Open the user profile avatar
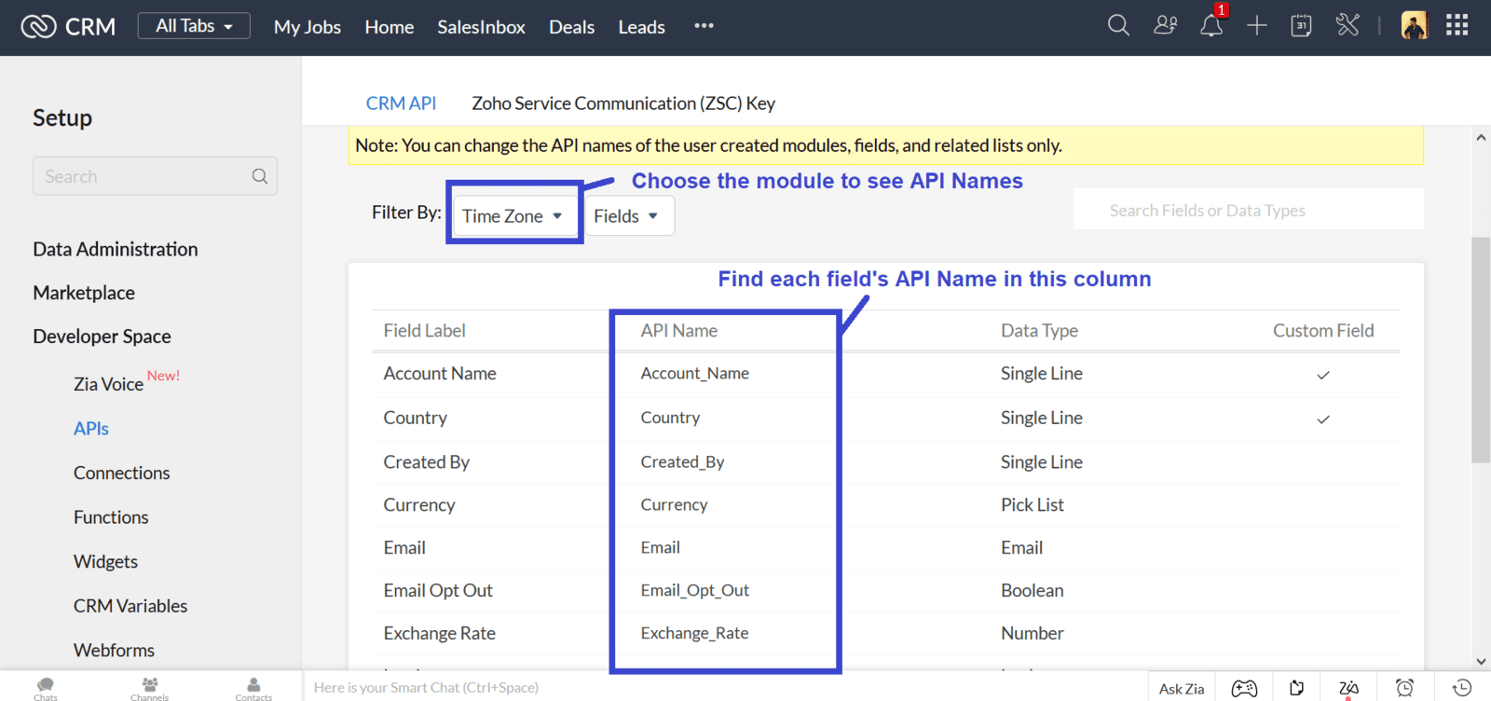 coord(1415,25)
